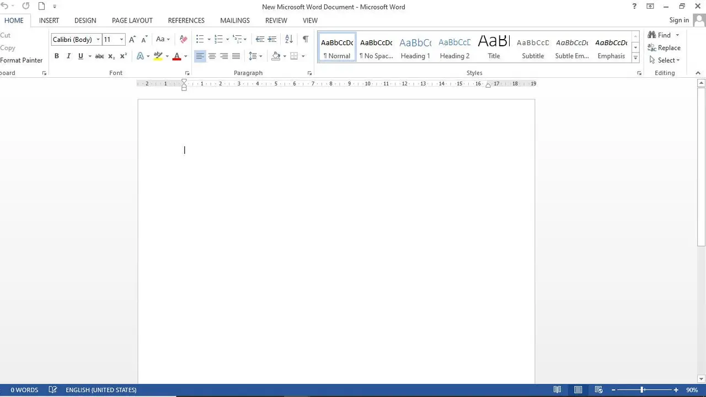Toggle bold formatting
The image size is (706, 397).
tap(56, 56)
